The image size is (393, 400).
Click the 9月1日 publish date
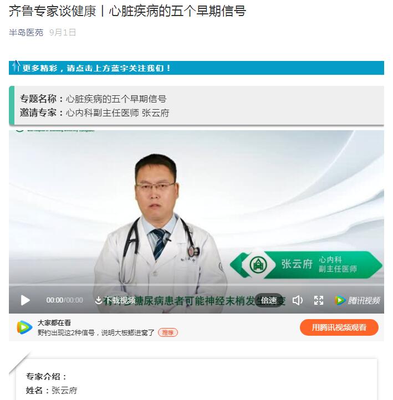(x=63, y=32)
